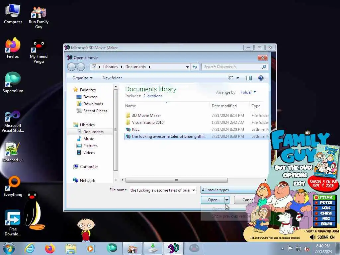Select the 3D Movie Maker folder

pos(197,115)
